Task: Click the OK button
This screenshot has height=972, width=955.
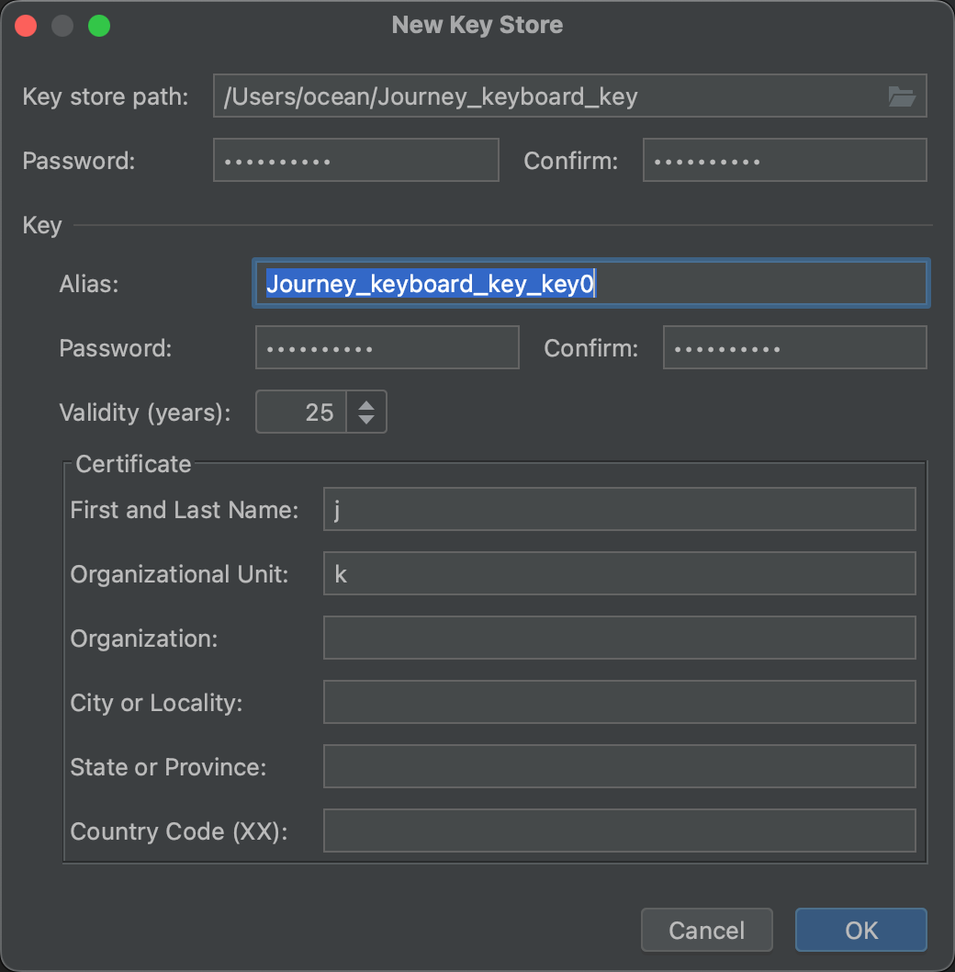Action: click(860, 930)
